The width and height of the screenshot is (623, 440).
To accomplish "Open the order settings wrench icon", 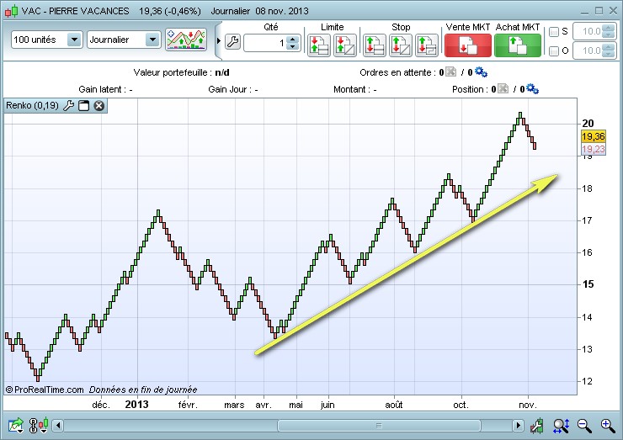I will click(x=233, y=41).
